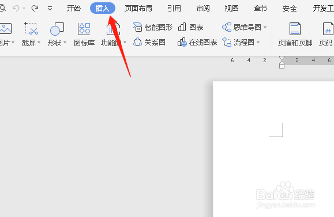Expand the 流程图 dropdown arrow

[258, 42]
